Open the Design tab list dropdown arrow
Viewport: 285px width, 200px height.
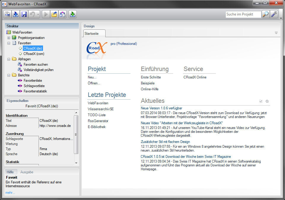276,33
